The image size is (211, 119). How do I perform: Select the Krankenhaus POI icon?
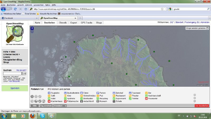(49, 101)
